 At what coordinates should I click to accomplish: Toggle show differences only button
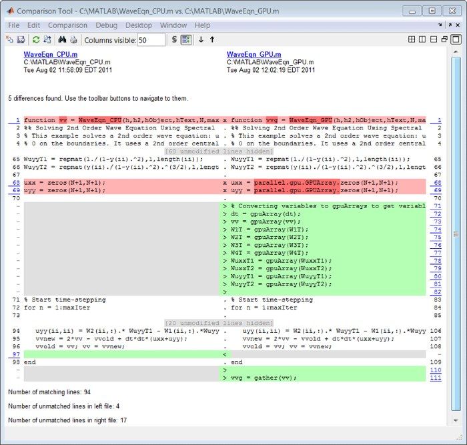[x=186, y=40]
